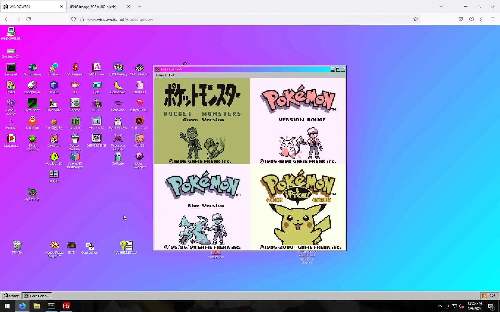Select the Pokémon Blue Version game
The image size is (500, 312).
[x=202, y=207]
